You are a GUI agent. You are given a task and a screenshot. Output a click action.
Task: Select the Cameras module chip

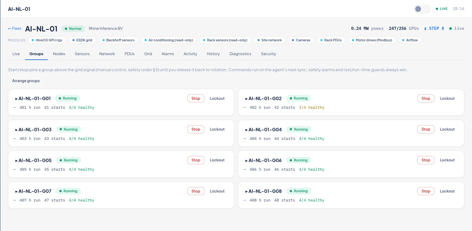301,40
